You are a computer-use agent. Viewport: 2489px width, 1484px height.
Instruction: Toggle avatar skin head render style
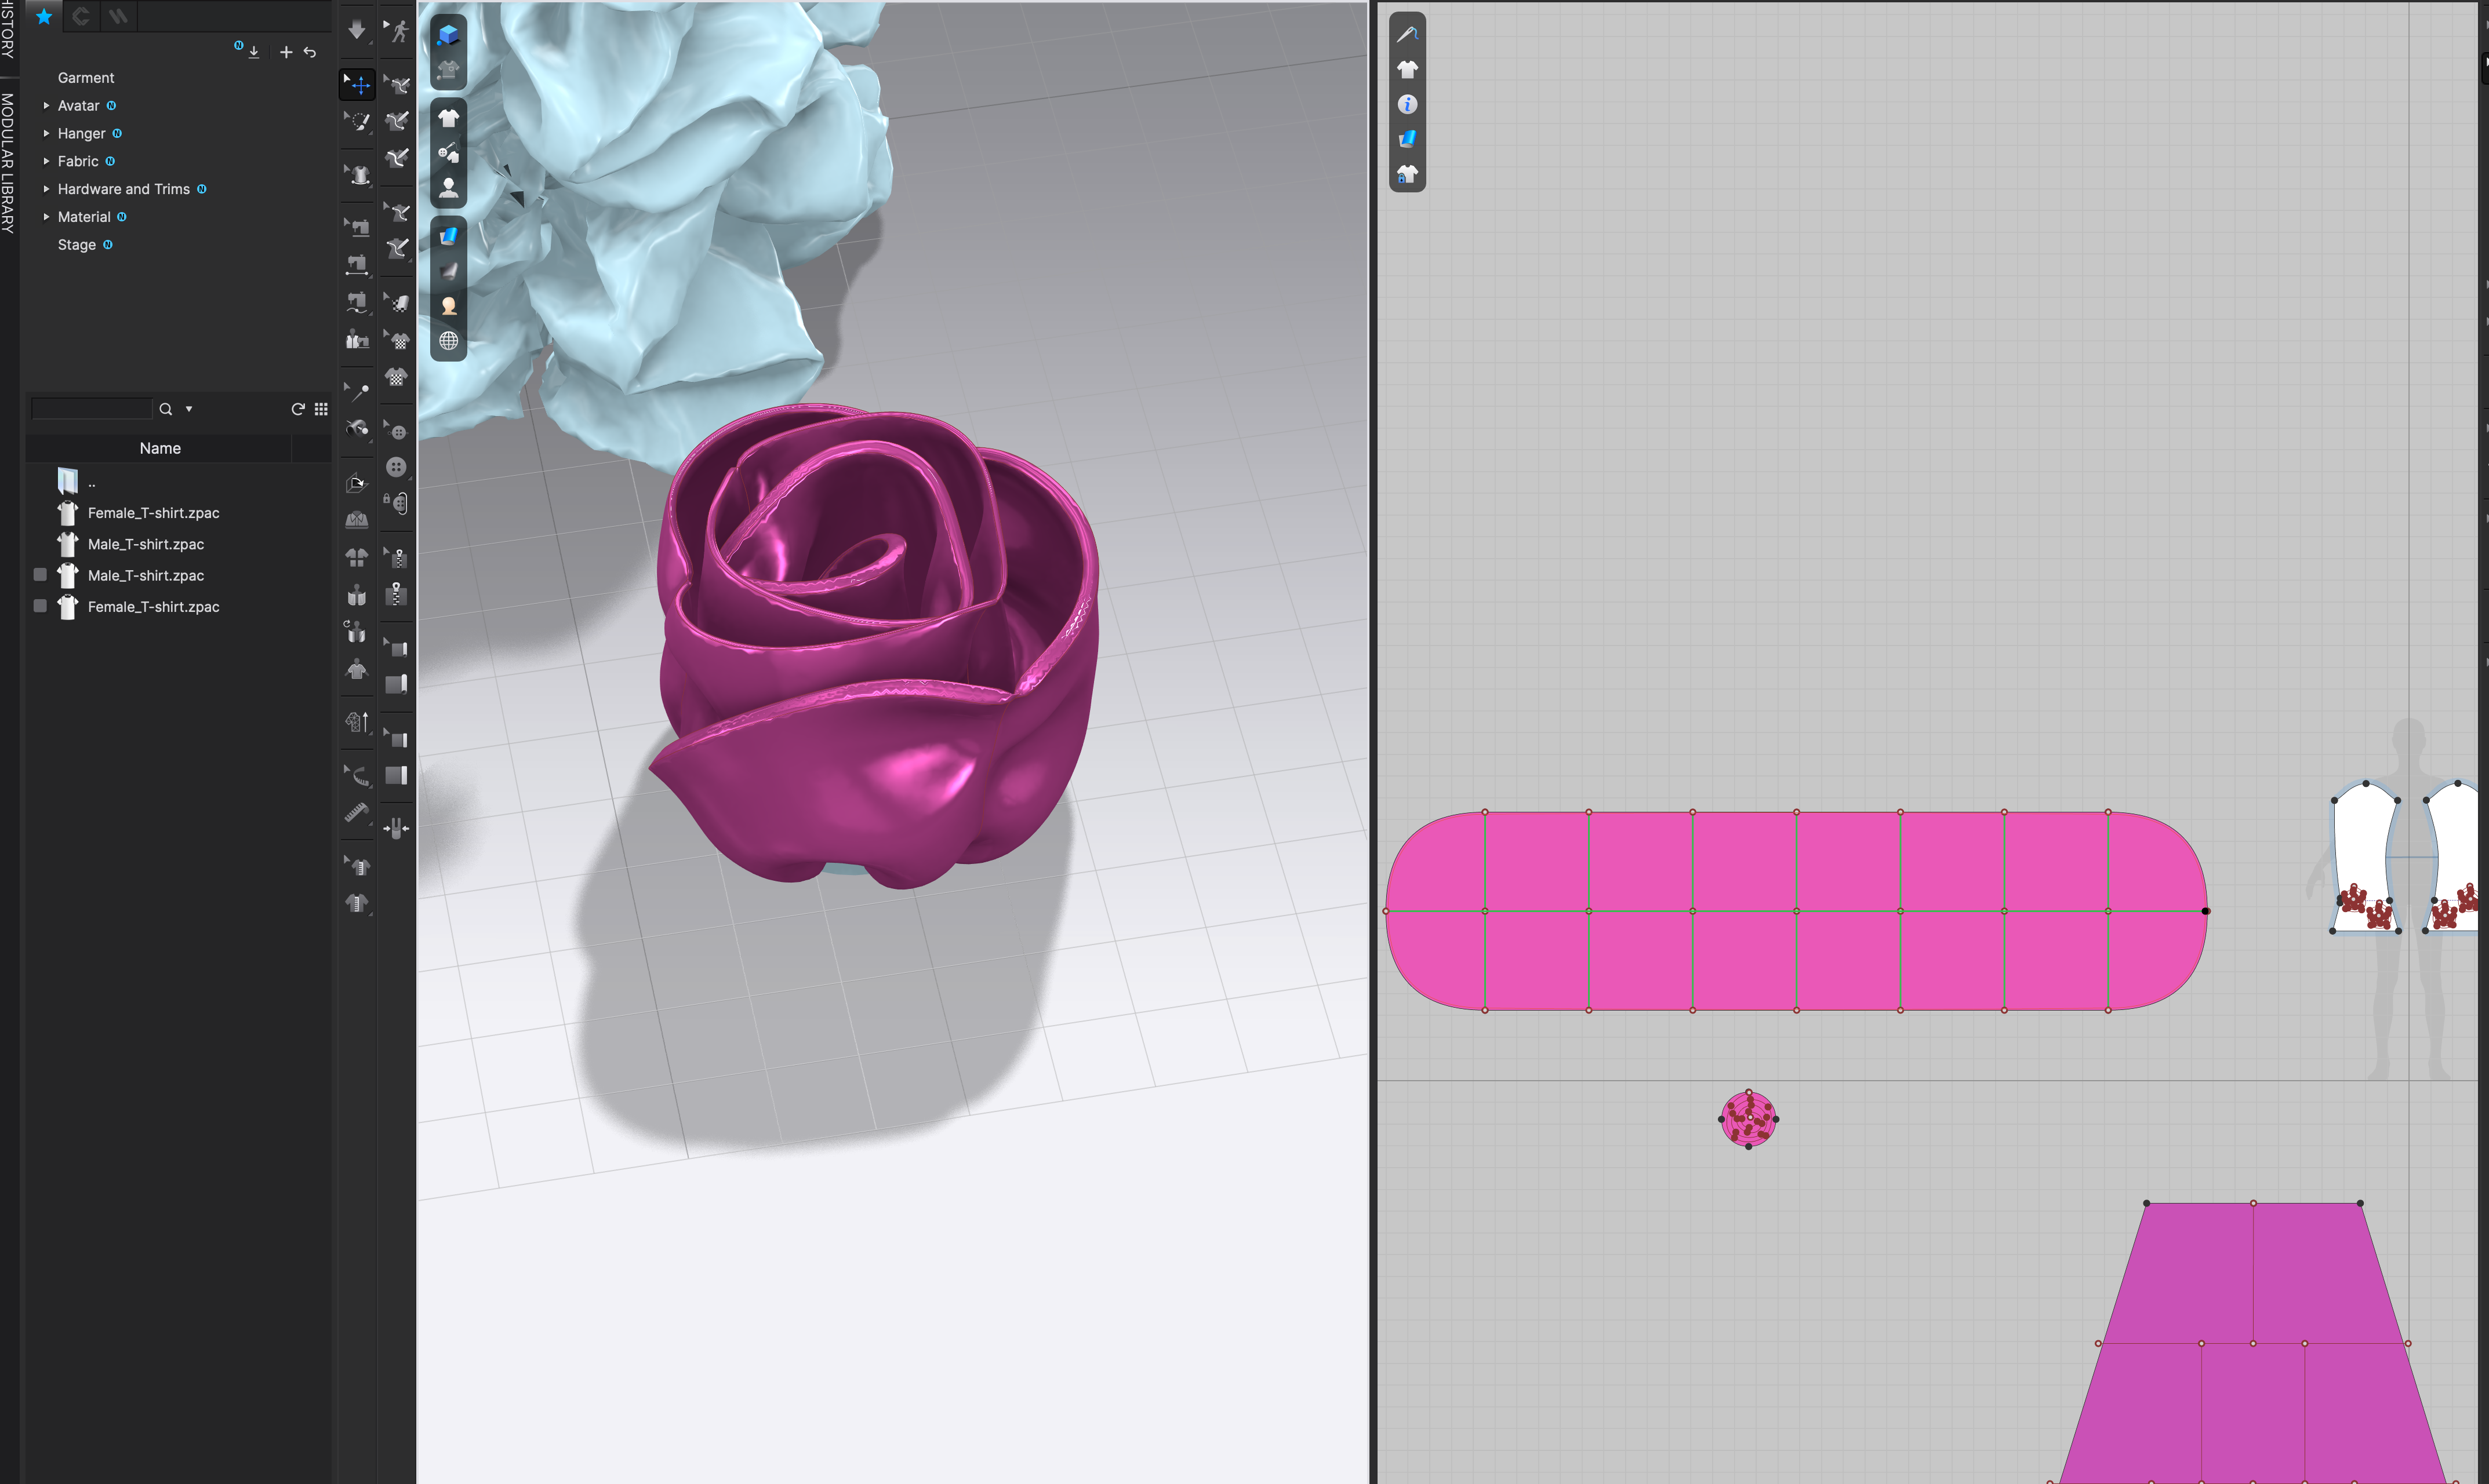tap(448, 306)
